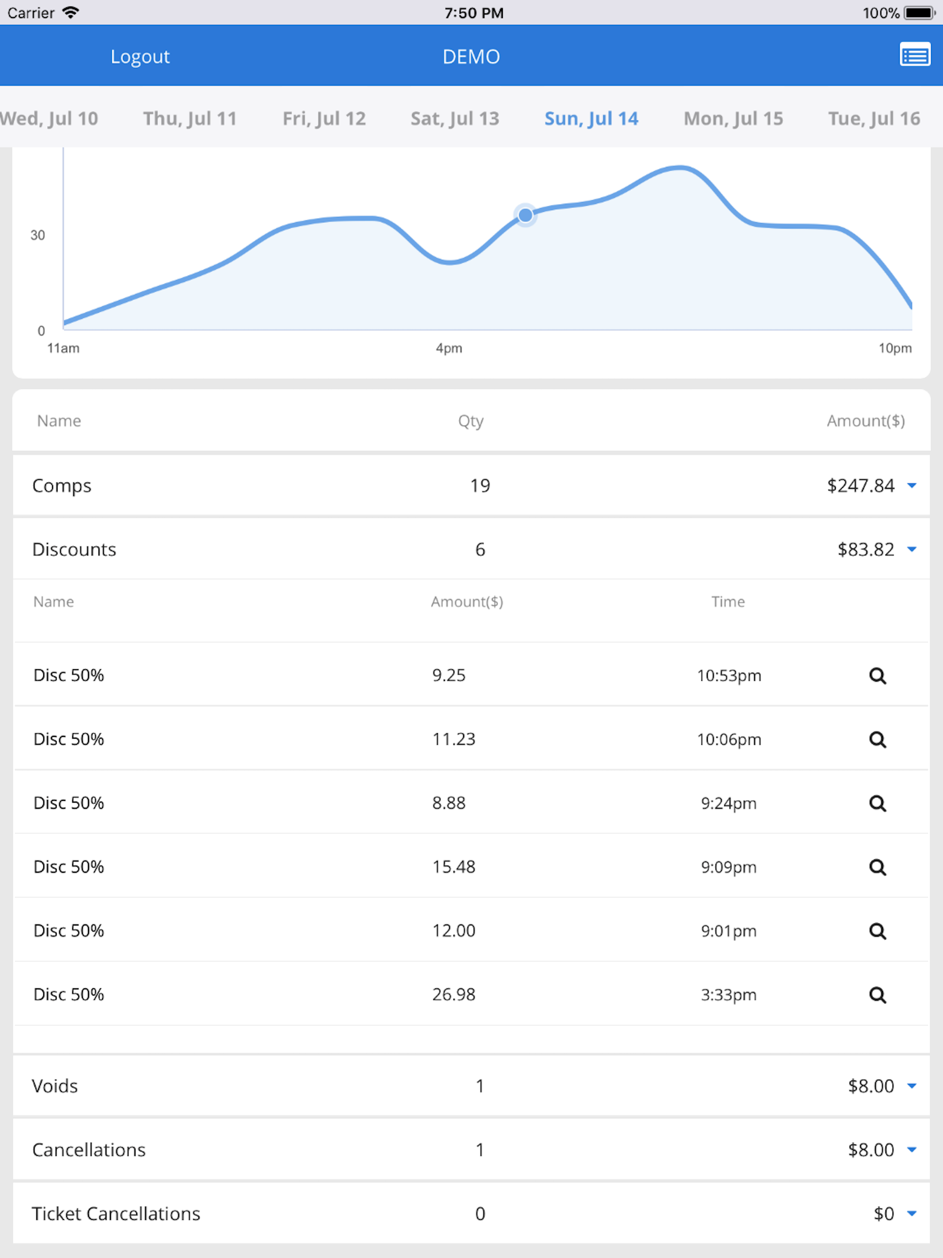Switch to Sat, Jul 13 tab
The height and width of the screenshot is (1258, 943).
(454, 118)
